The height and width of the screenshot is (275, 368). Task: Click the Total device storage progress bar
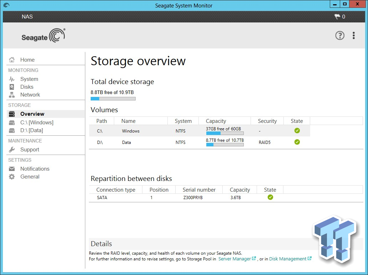(113, 99)
